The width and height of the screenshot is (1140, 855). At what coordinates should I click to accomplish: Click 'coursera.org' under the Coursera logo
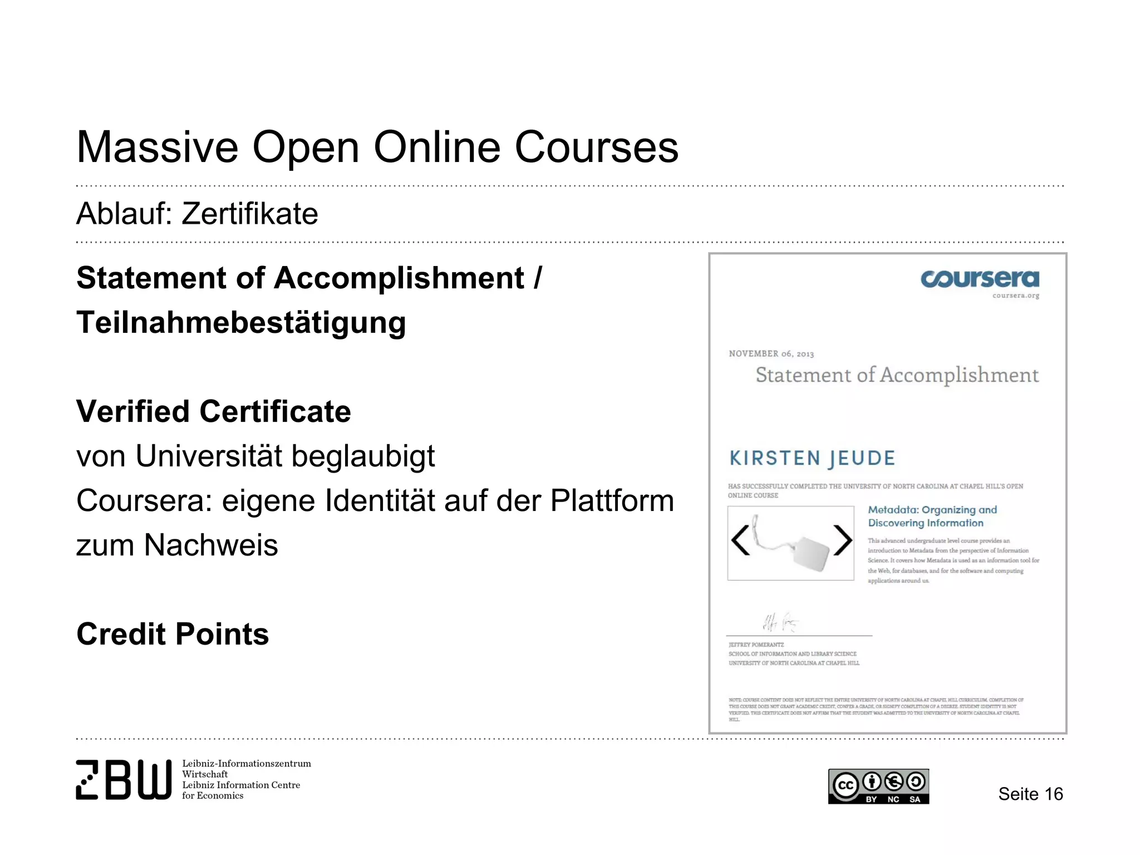pos(1016,296)
